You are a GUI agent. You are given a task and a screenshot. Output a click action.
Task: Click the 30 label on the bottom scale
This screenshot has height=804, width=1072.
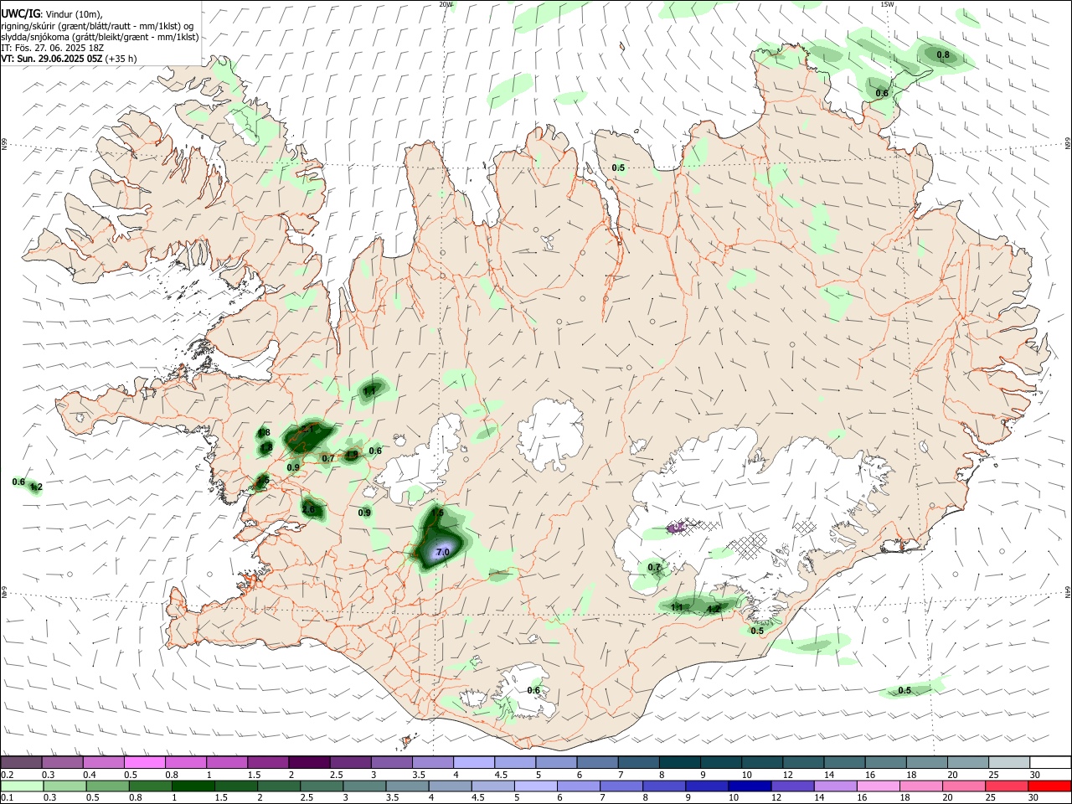(1034, 798)
